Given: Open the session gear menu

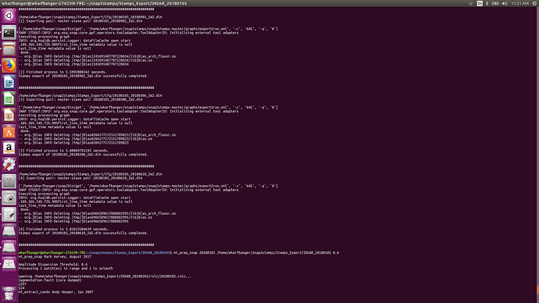Looking at the screenshot, I should click(x=534, y=3).
